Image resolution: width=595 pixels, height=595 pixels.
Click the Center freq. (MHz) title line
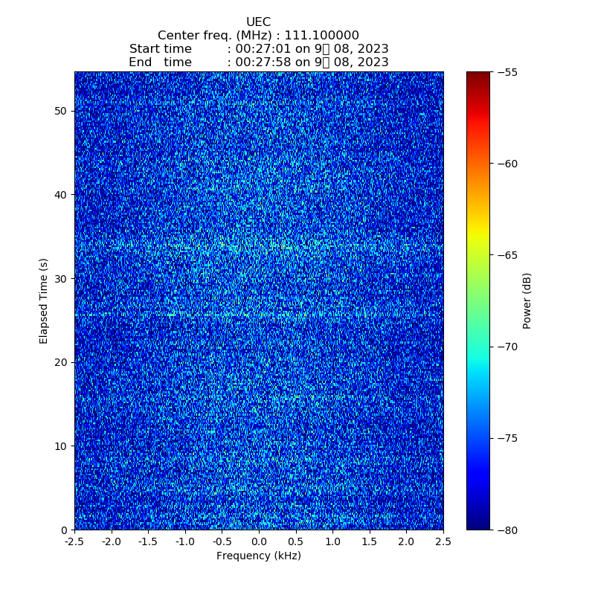(x=258, y=36)
